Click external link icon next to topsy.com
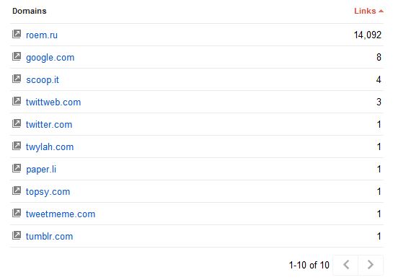This screenshot has height=280, width=393. [17, 191]
